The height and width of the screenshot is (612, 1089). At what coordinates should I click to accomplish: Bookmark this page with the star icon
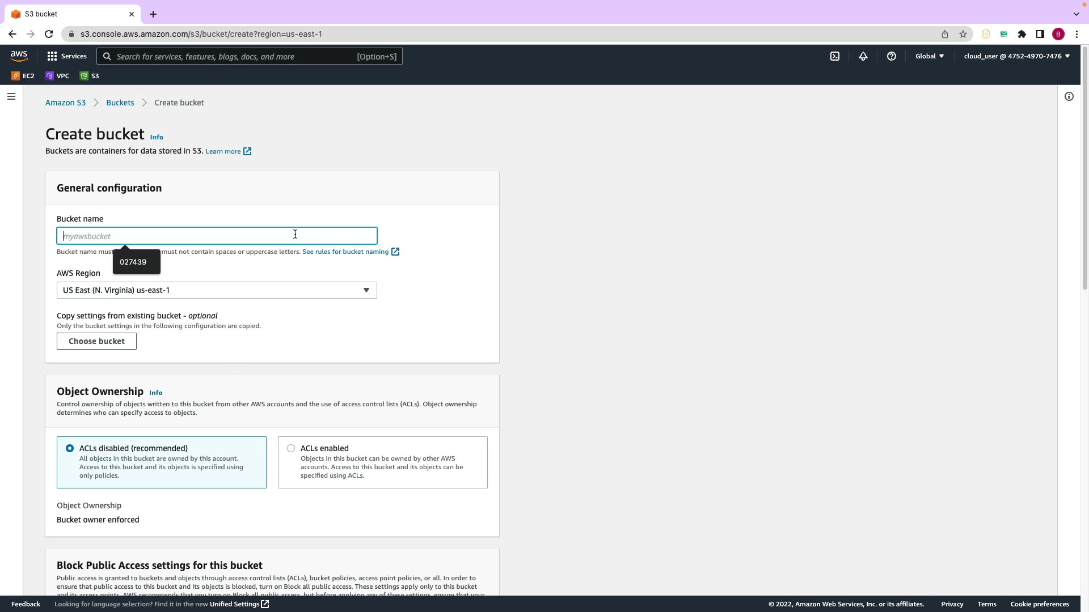click(963, 34)
